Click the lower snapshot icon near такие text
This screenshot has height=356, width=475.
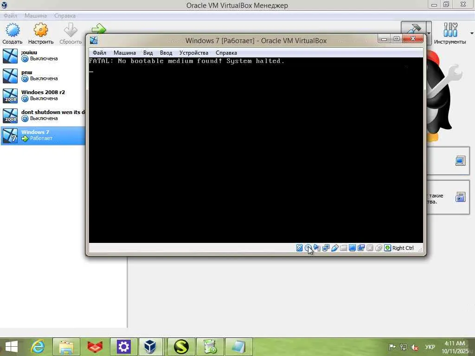(460, 197)
